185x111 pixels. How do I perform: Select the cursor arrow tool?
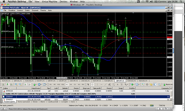88,84
